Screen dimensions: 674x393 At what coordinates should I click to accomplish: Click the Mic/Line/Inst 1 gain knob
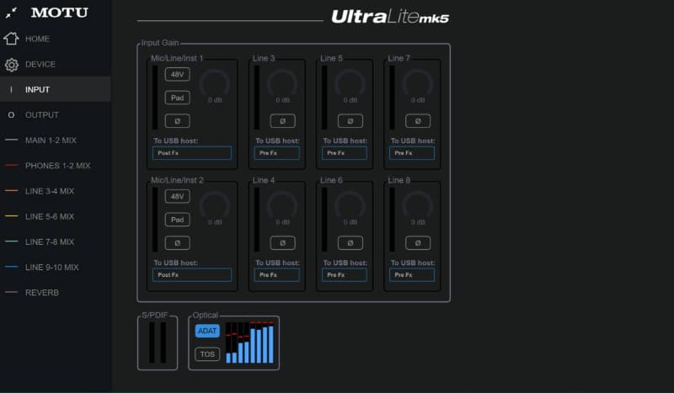click(x=215, y=83)
